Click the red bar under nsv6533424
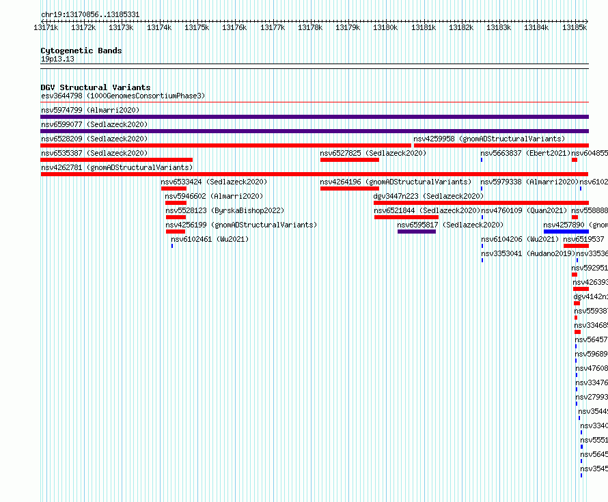This screenshot has height=502, width=608. pos(174,189)
